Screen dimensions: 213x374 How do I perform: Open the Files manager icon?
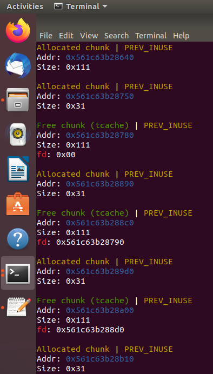point(18,99)
